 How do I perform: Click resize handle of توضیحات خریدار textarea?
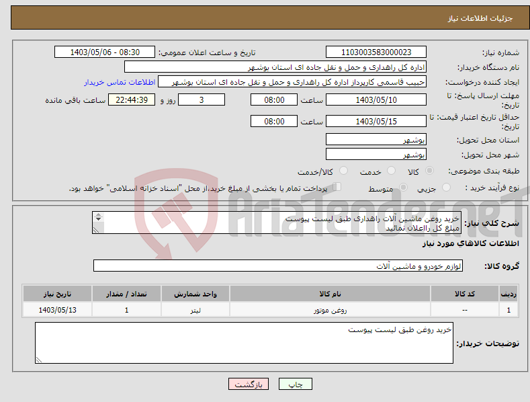click(39, 360)
